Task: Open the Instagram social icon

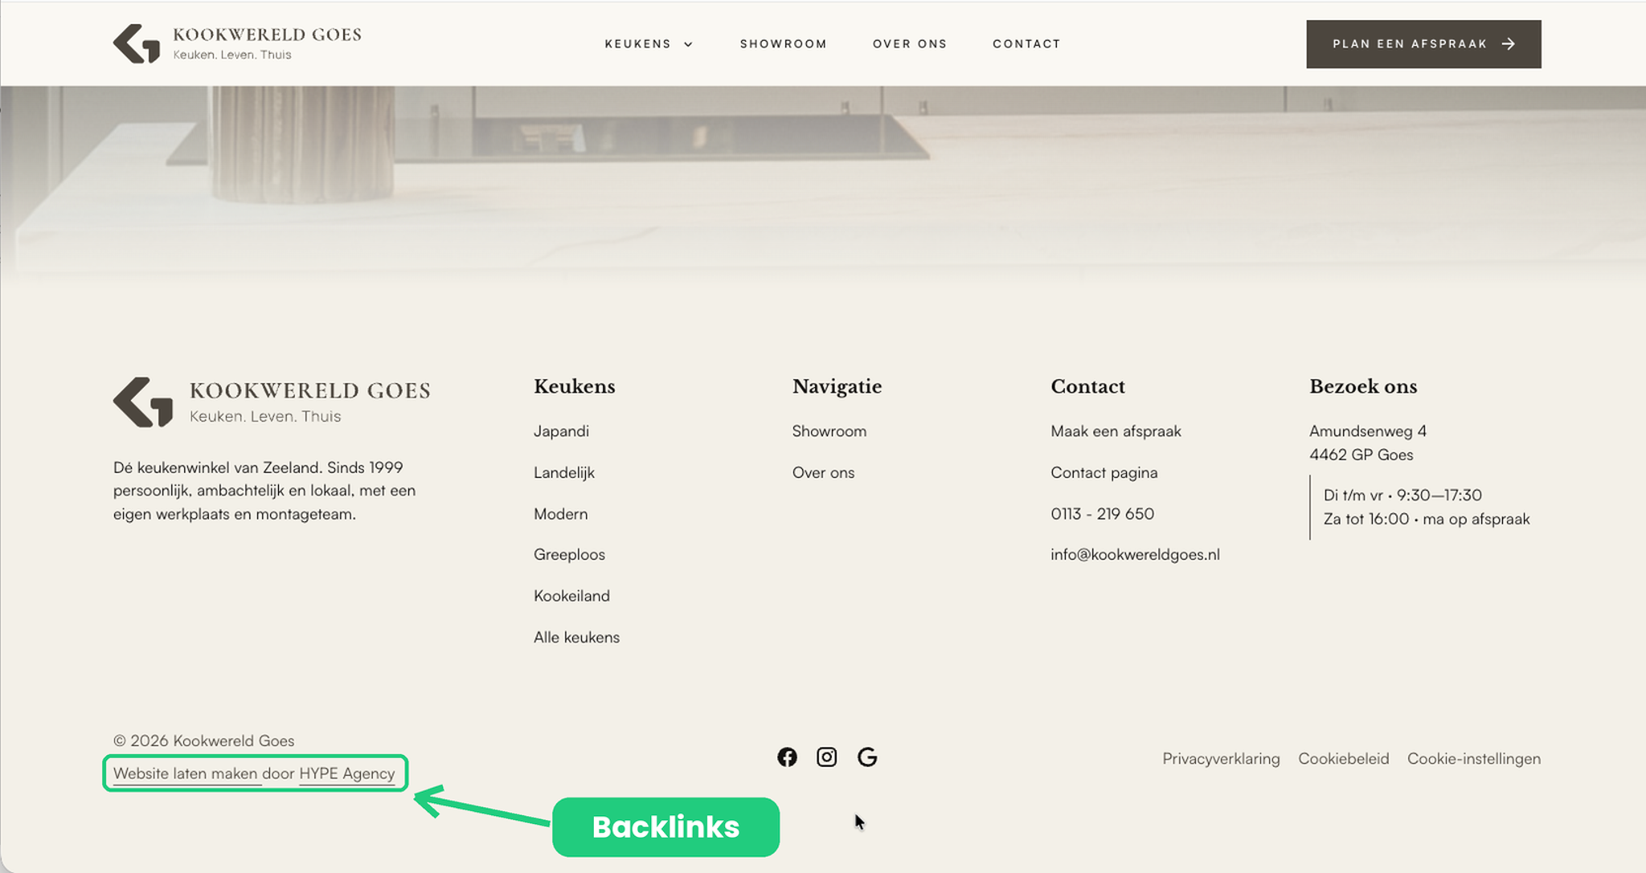Action: [826, 757]
